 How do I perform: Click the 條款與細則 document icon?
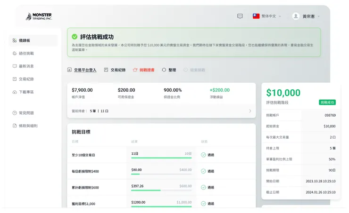coord(15,126)
